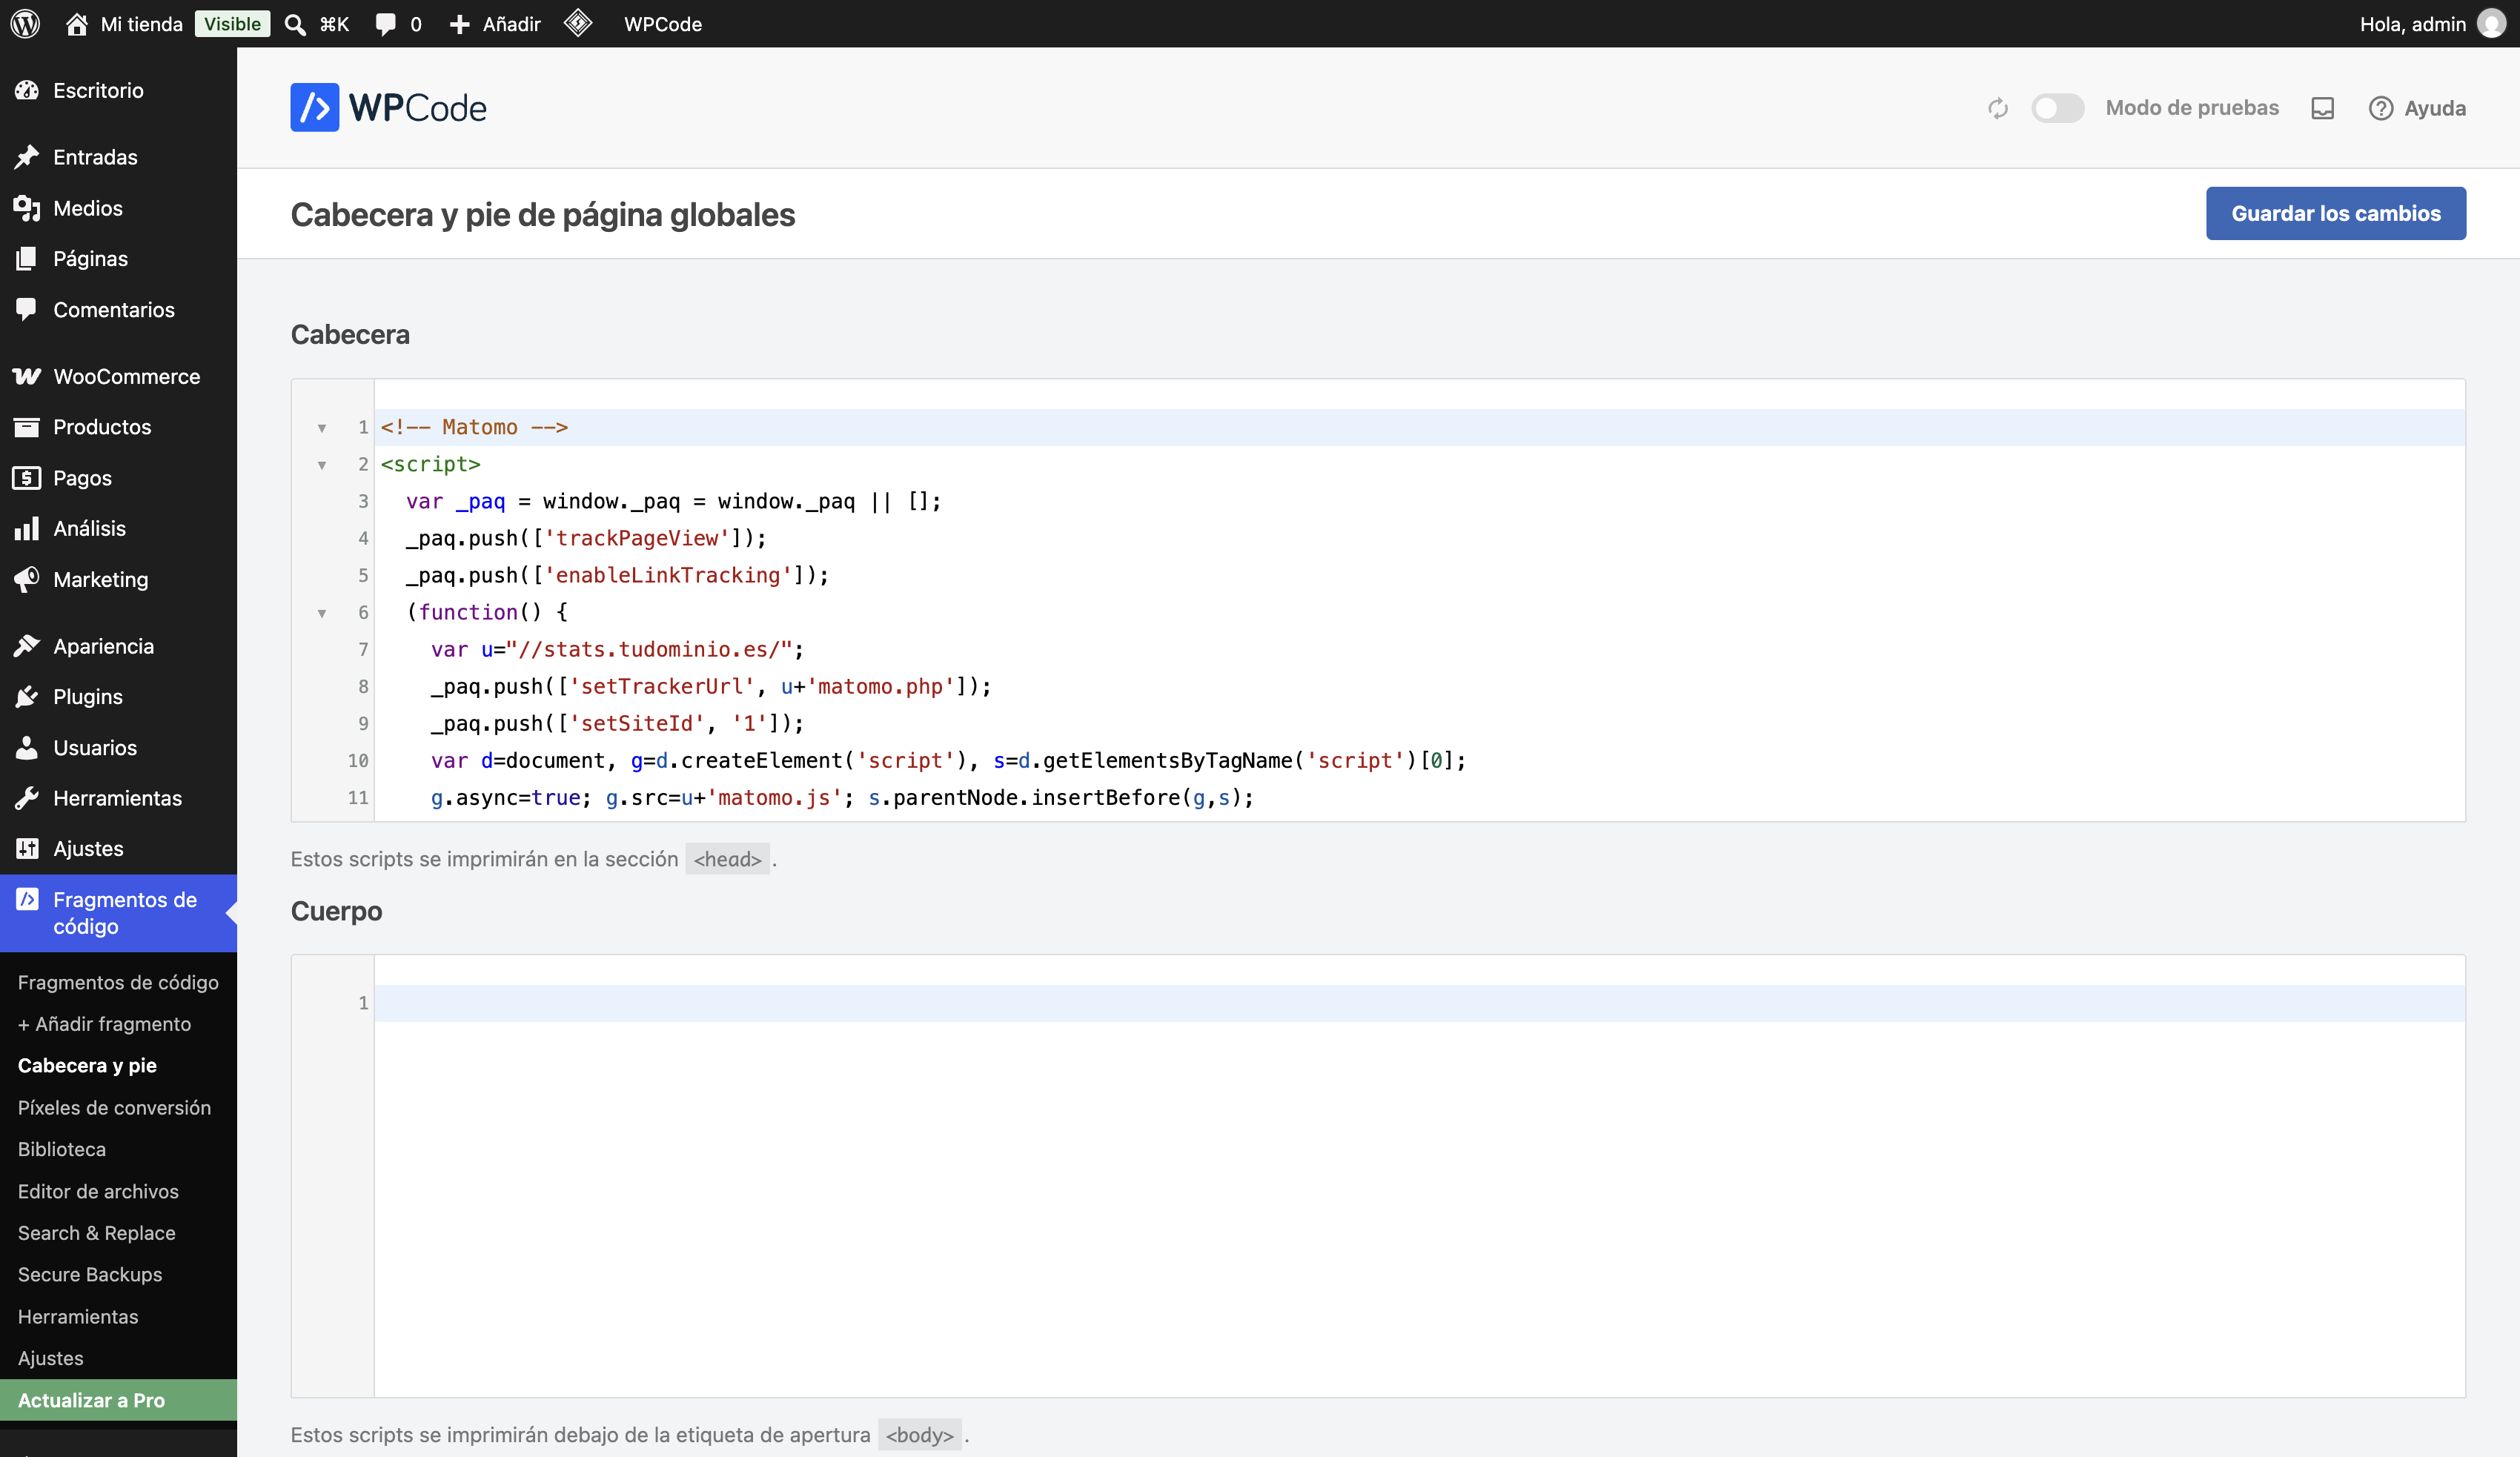Click the Visible store status badge
This screenshot has height=1457, width=2520.
(232, 24)
